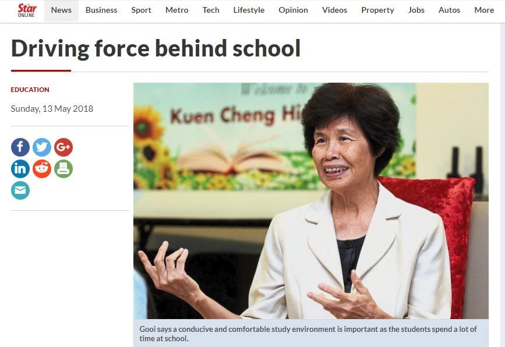Open the Business section
The height and width of the screenshot is (347, 505).
[x=101, y=10]
